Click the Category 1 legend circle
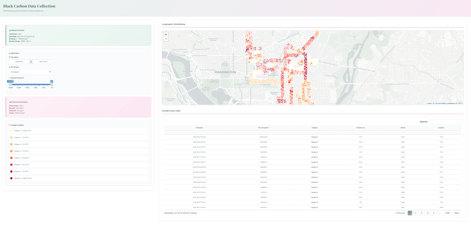The height and width of the screenshot is (237, 471). click(x=12, y=131)
